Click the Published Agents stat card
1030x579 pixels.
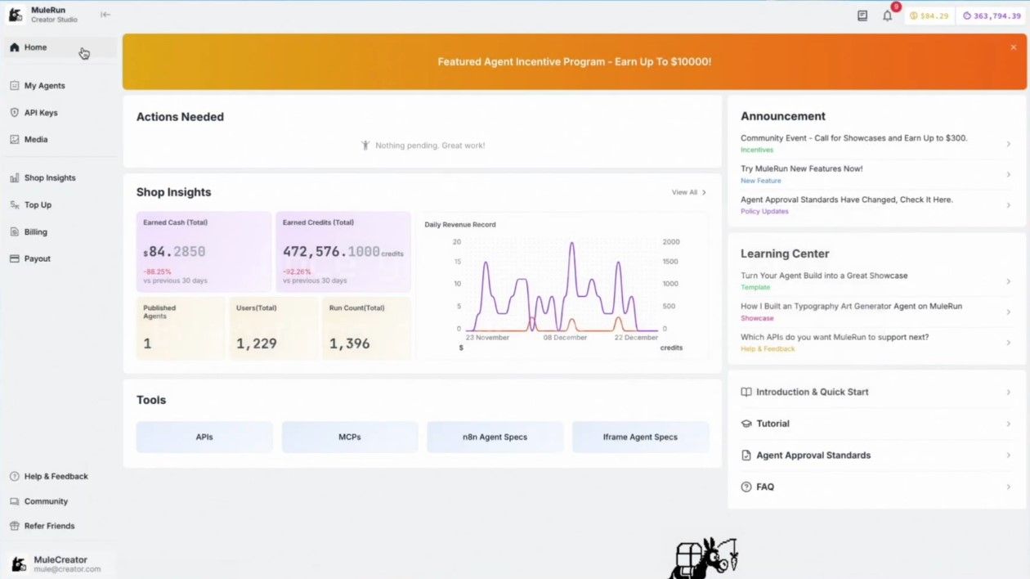point(181,328)
